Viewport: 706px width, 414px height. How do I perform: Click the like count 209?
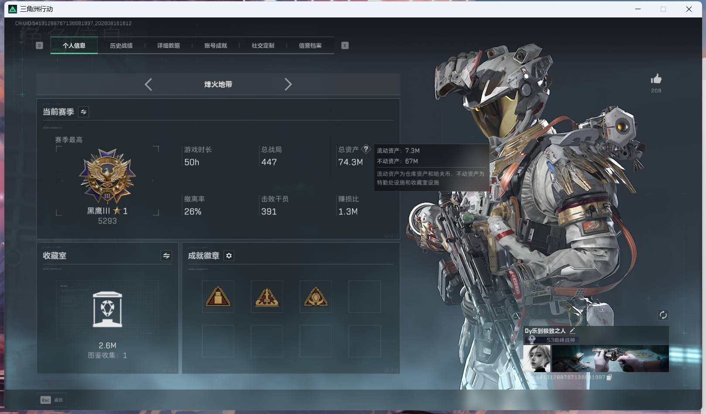(656, 91)
